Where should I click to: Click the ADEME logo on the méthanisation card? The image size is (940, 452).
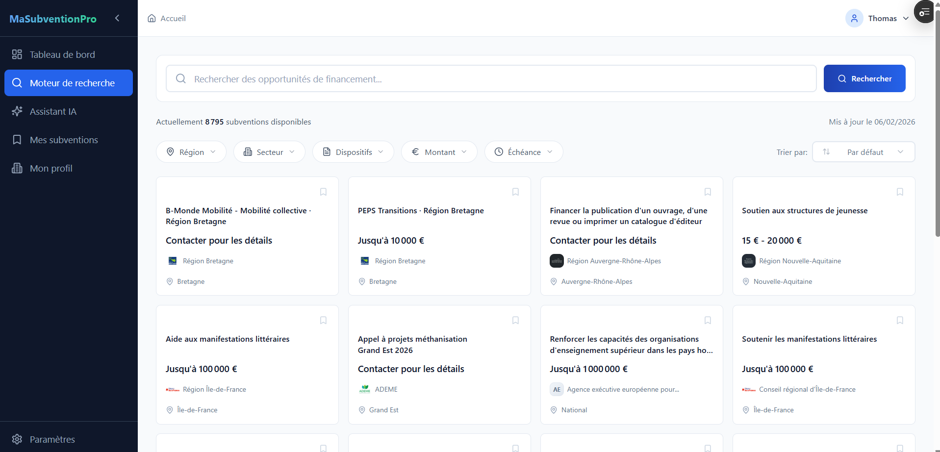365,389
